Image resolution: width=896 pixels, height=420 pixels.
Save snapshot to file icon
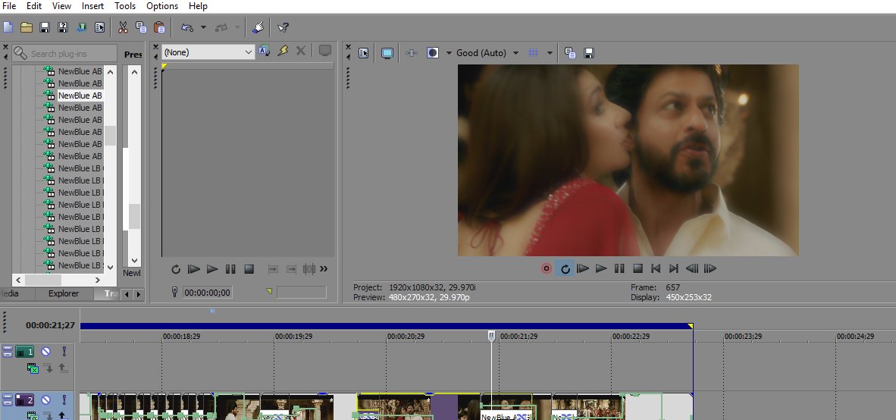[x=588, y=52]
